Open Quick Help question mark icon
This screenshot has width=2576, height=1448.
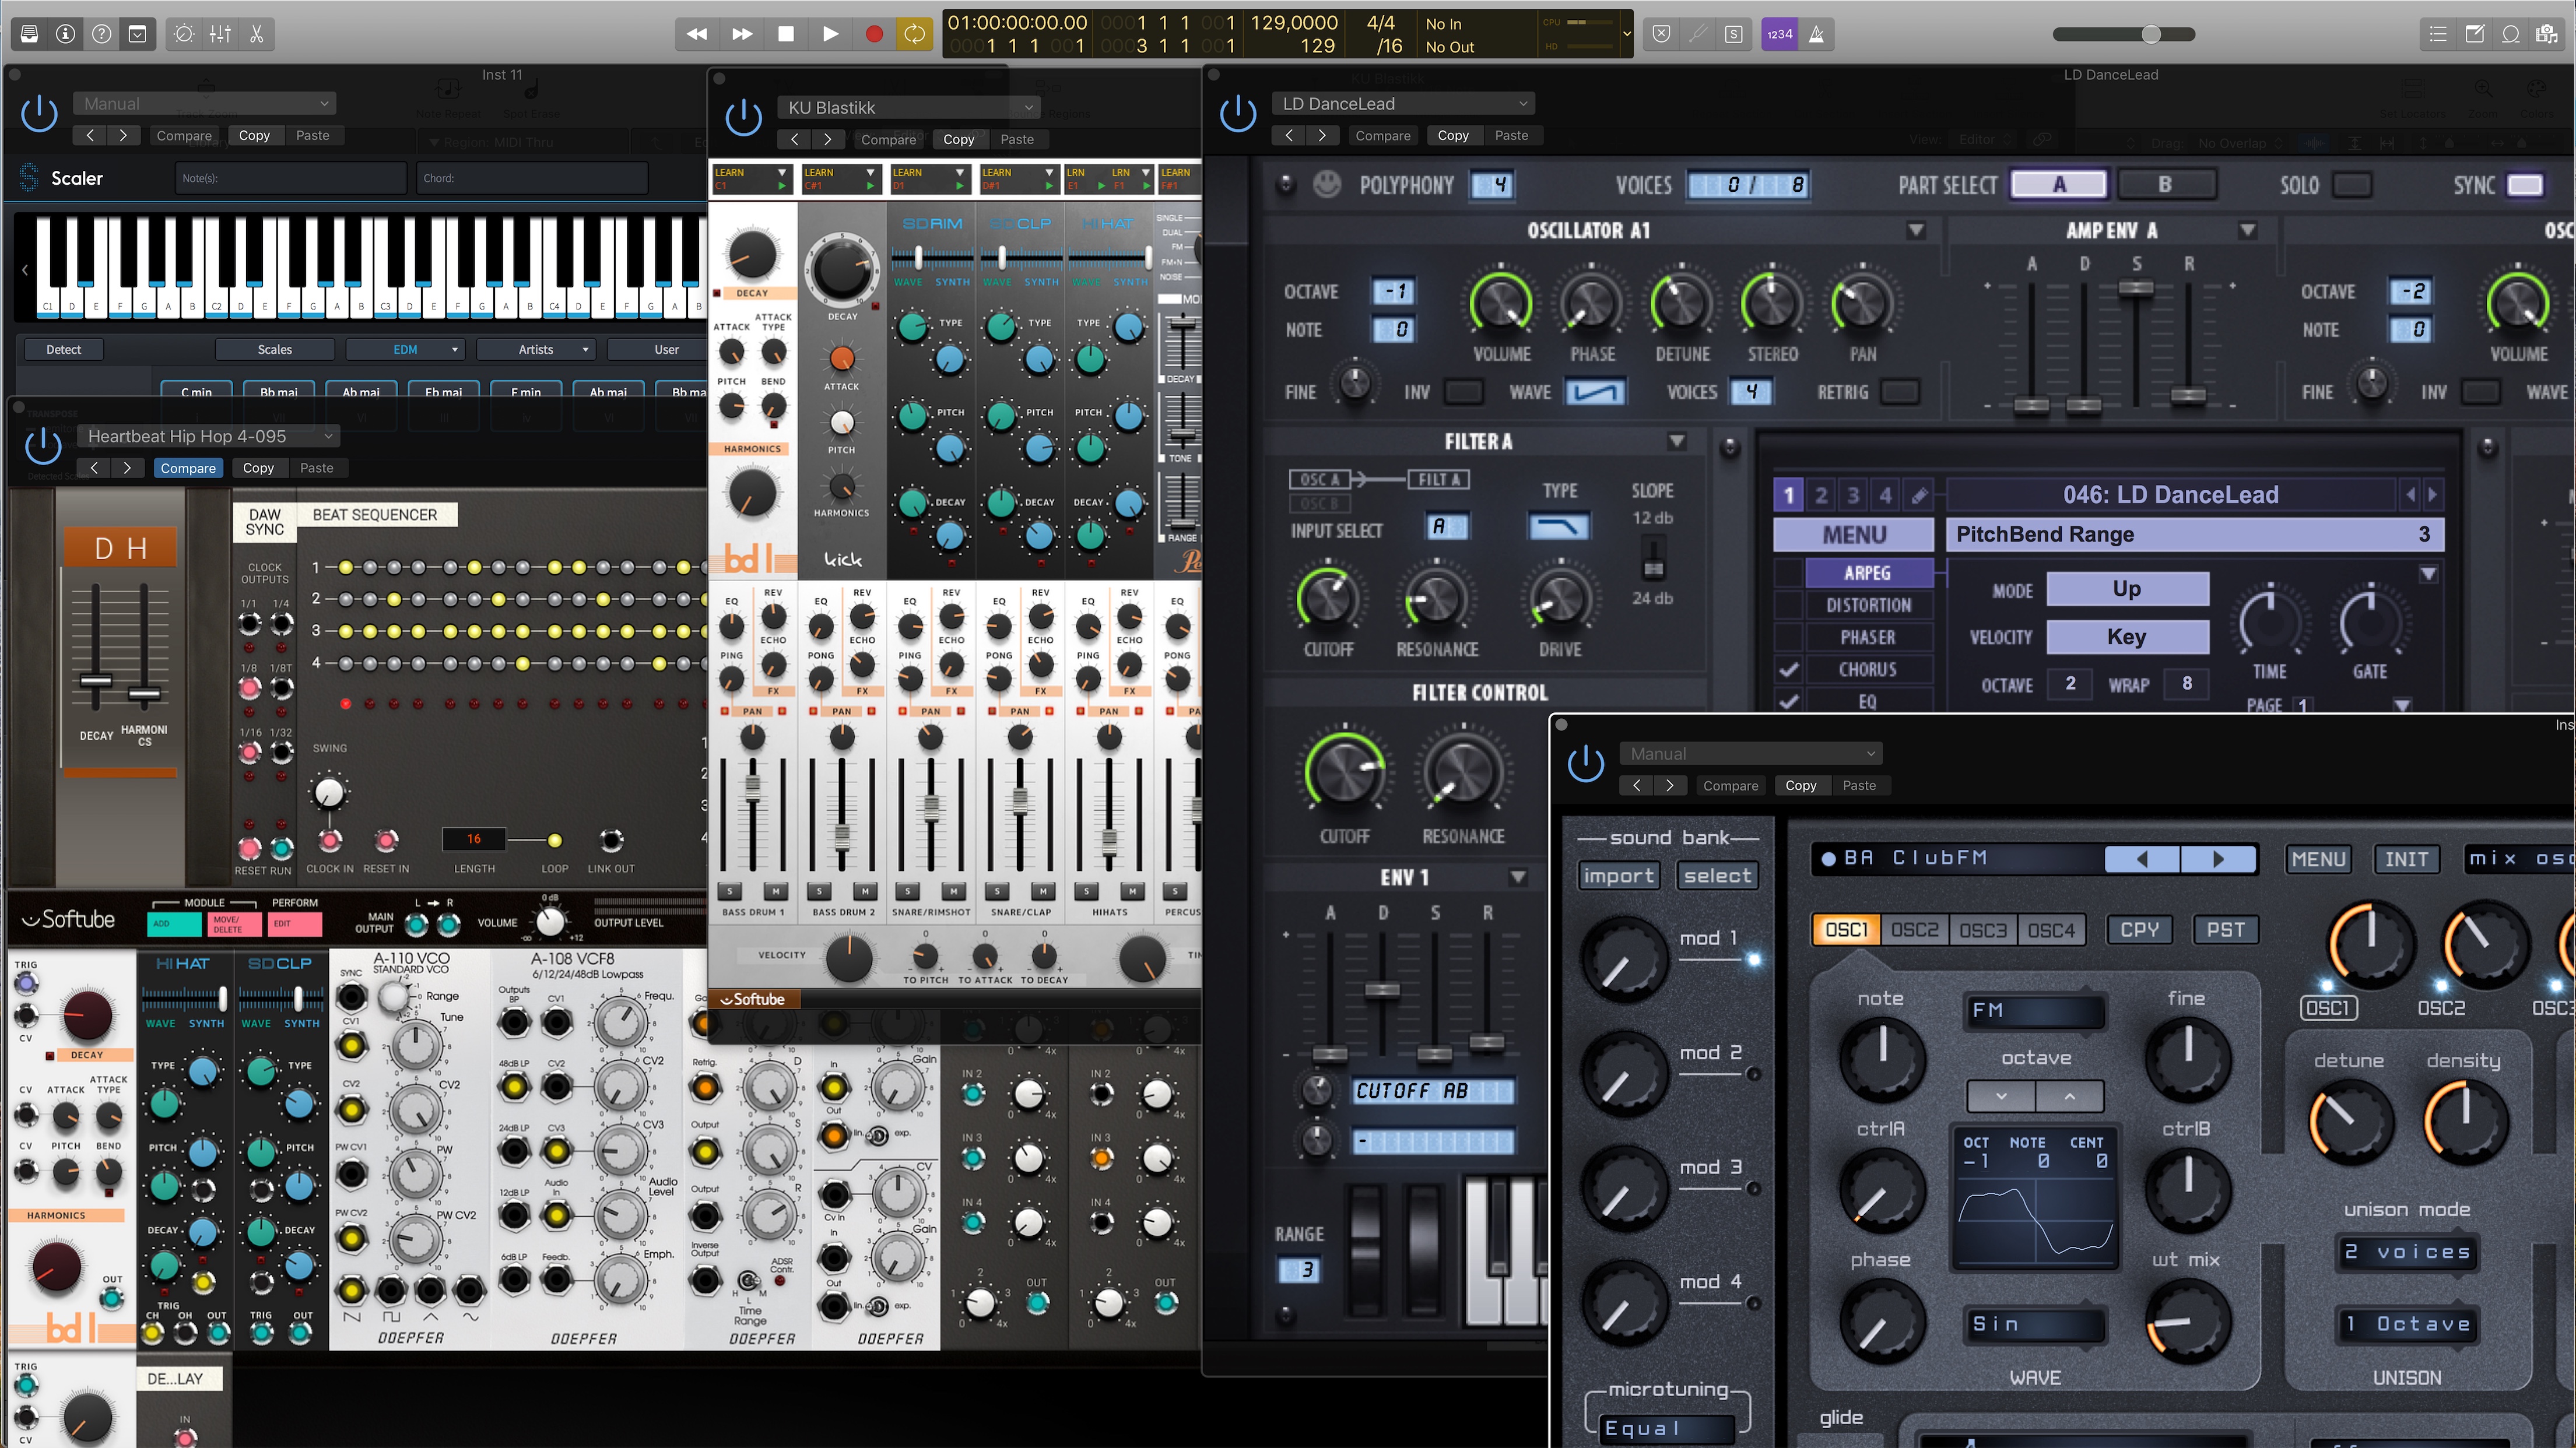pos(102,34)
